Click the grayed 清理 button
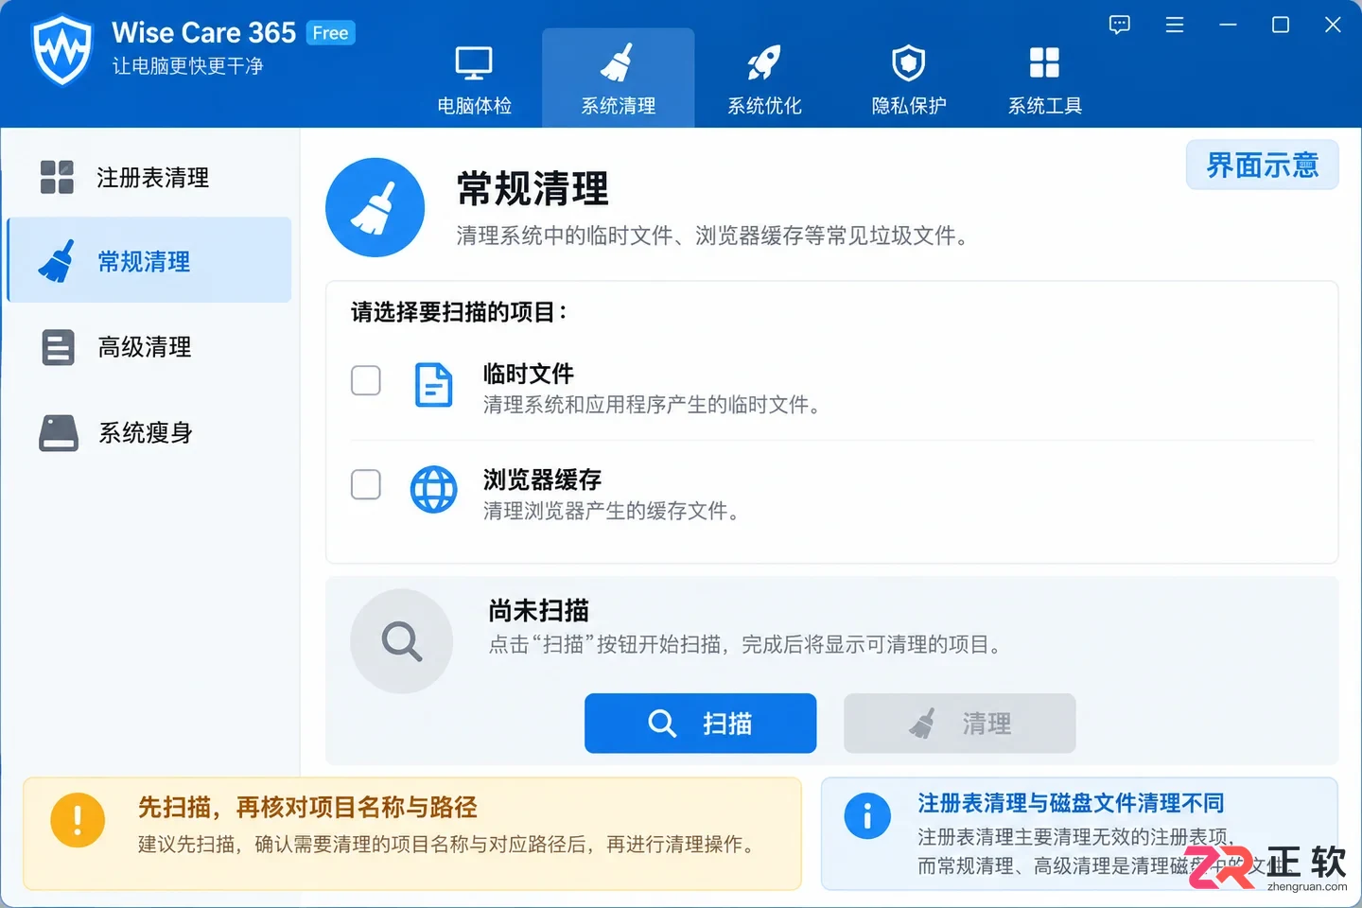This screenshot has width=1362, height=908. tap(960, 724)
